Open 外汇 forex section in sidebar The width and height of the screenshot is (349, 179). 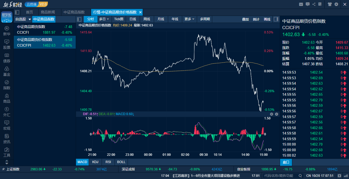7,112
